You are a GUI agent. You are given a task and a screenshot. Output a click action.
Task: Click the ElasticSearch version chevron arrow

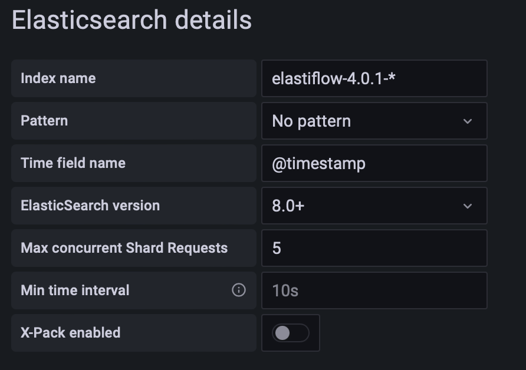coord(468,206)
